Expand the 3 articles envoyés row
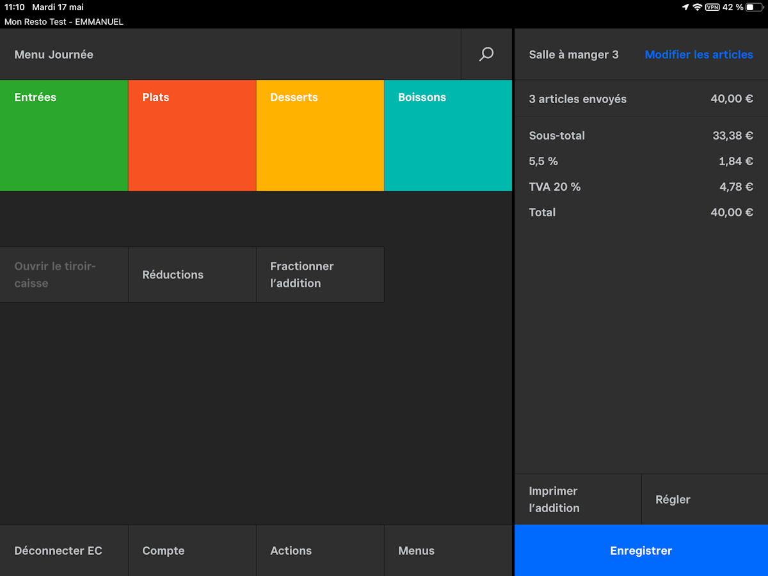The height and width of the screenshot is (576, 768). coord(641,99)
